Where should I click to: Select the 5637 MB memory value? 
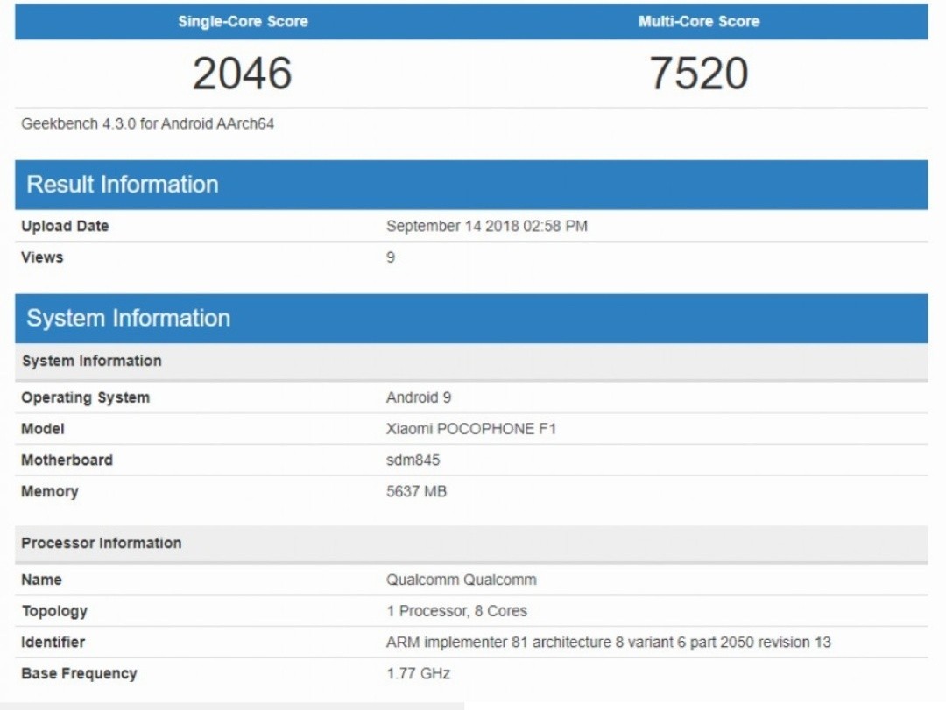(416, 492)
